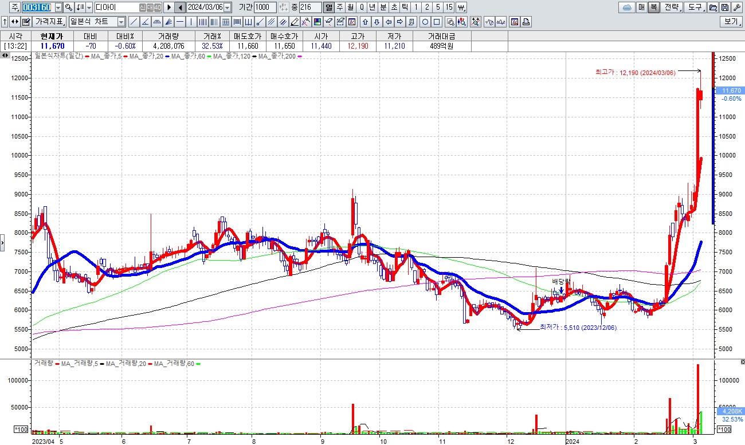This screenshot has height=445, width=745.
Task: Expand the 보기 view menu
Action: pyautogui.click(x=731, y=22)
